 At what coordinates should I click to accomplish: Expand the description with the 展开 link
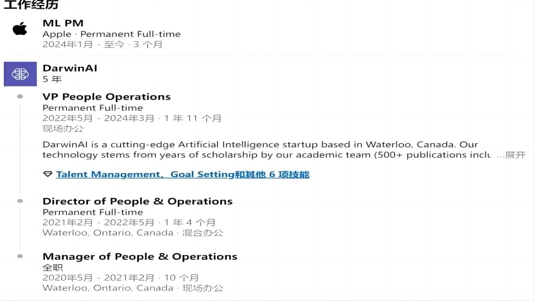point(515,155)
